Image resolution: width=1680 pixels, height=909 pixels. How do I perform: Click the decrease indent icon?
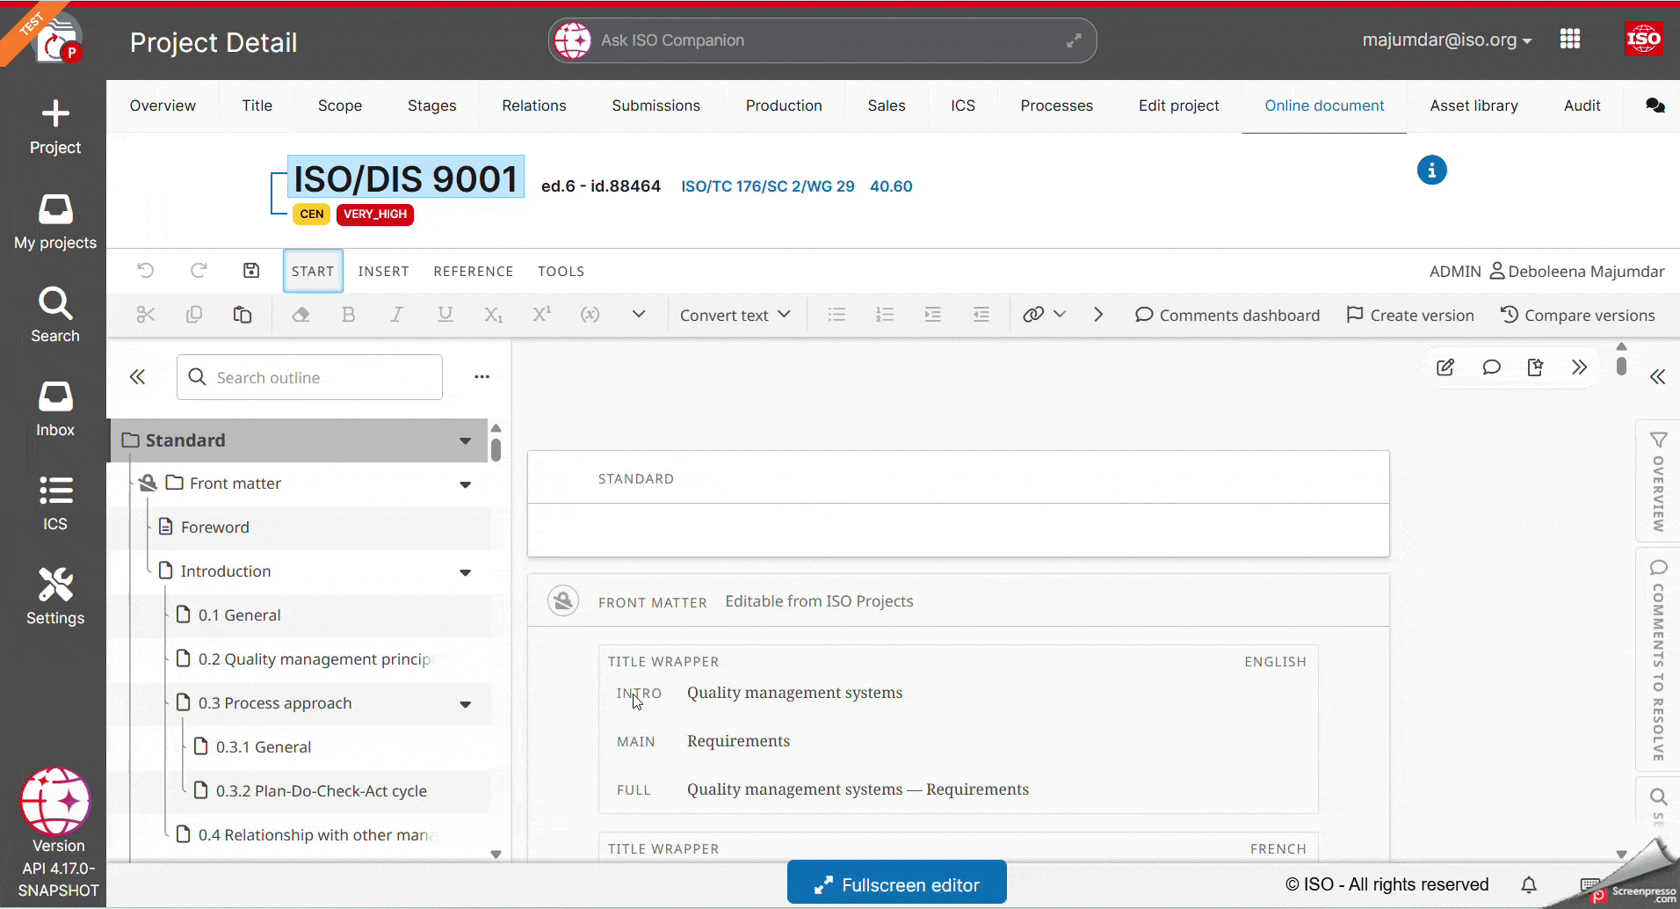pos(981,315)
